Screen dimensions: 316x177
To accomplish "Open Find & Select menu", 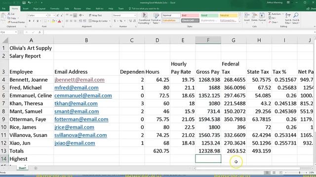I will click(x=296, y=18).
